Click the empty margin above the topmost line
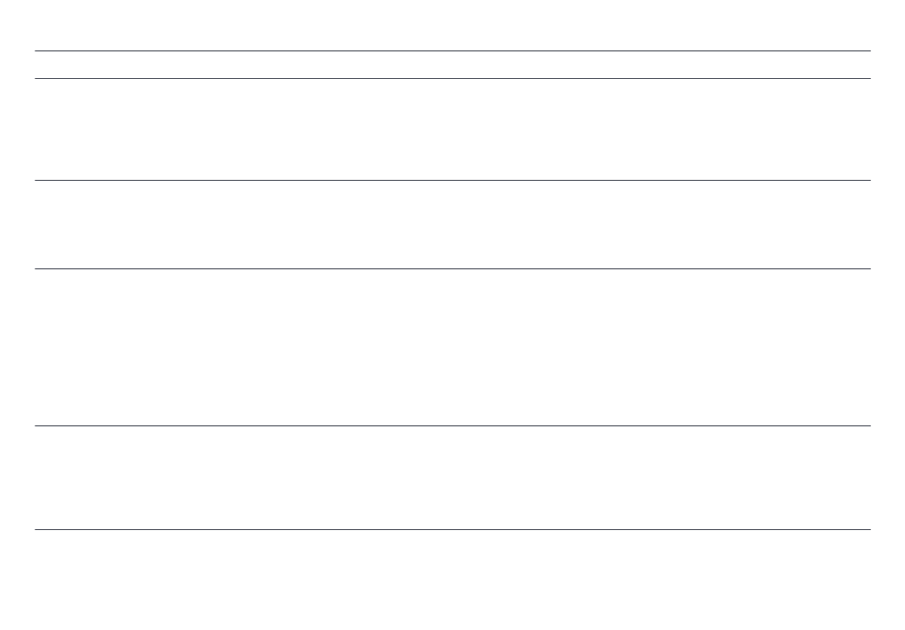 (452, 25)
